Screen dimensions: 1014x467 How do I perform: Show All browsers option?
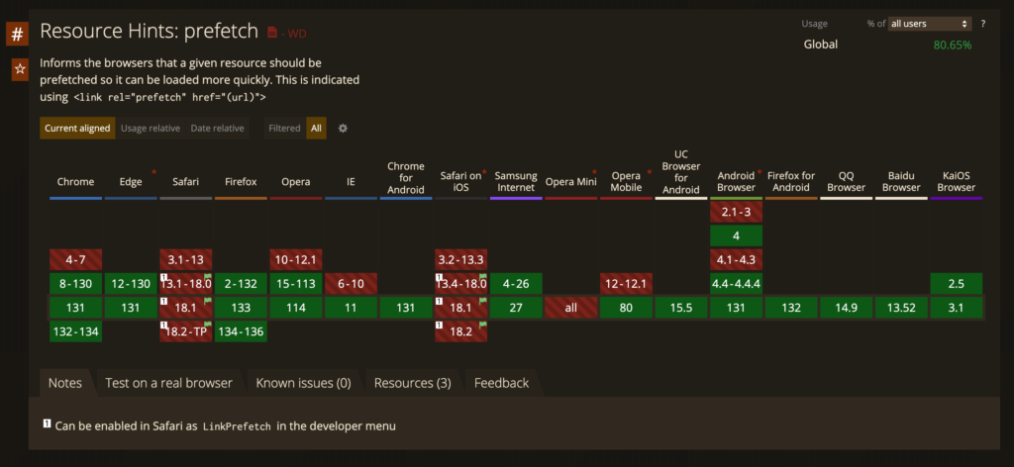click(x=315, y=129)
